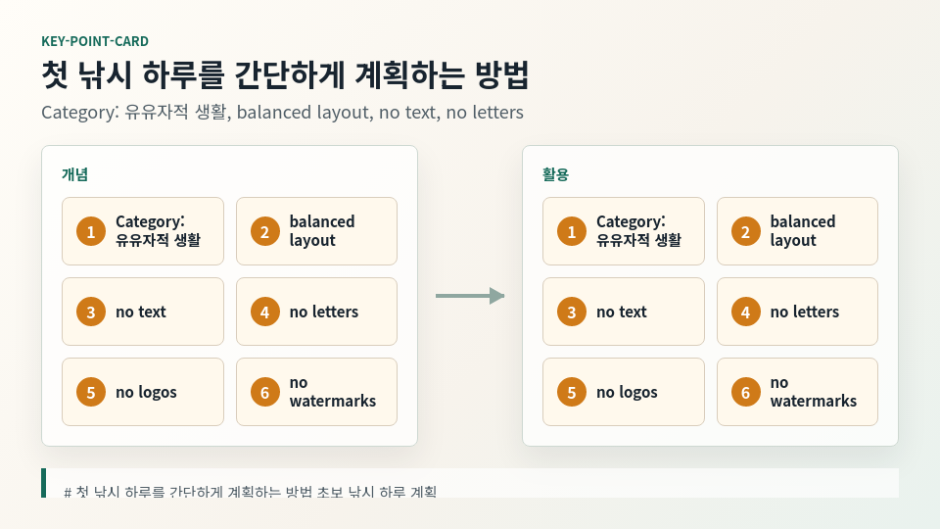940x529 pixels.
Task: Select balanced layout card in the 활용 panel
Action: [x=797, y=231]
